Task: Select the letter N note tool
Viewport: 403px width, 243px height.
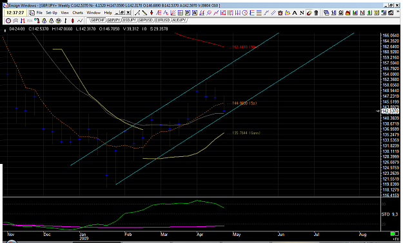Action: pos(302,13)
